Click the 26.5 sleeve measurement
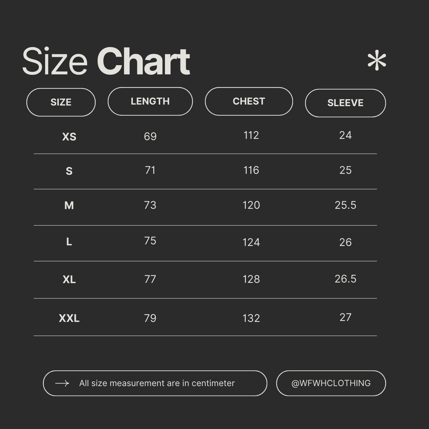 pos(345,279)
